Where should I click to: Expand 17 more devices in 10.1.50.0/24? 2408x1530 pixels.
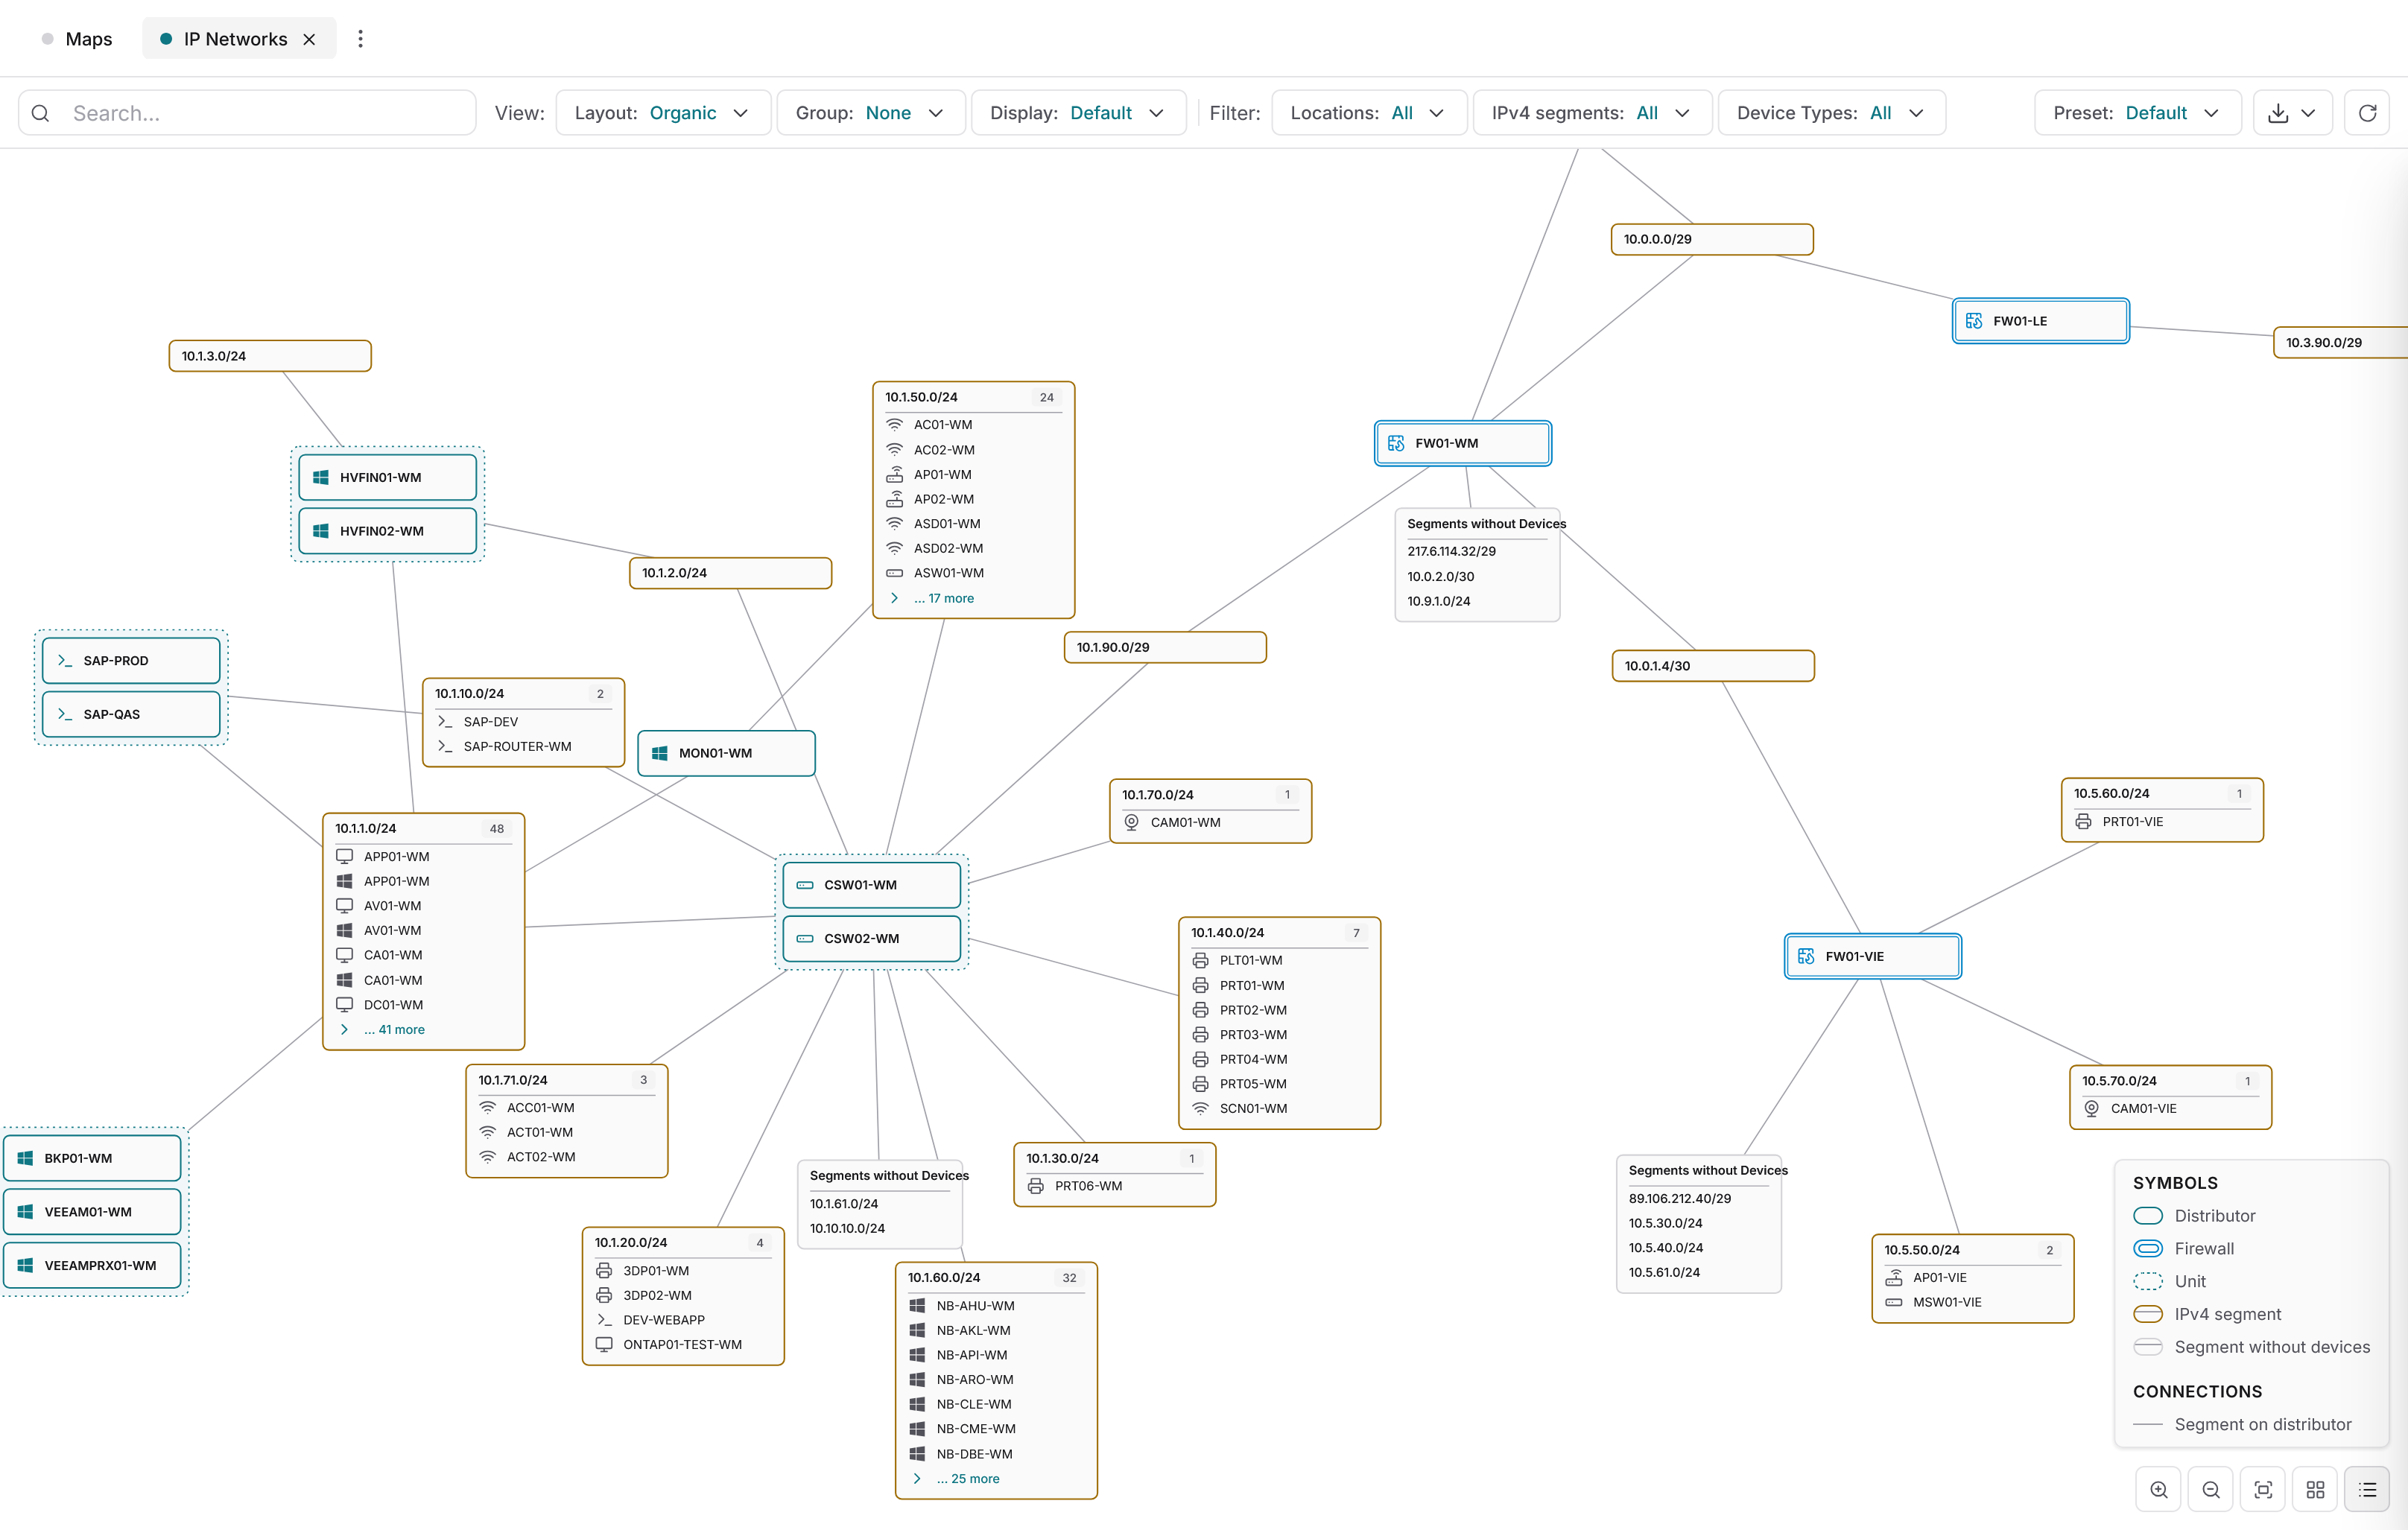point(943,598)
